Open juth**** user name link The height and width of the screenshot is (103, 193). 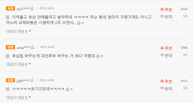23,81
